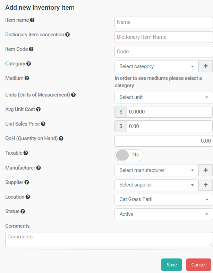This screenshot has height=273, width=213.
Task: Click the Item Code help icon
Action: coord(31,49)
